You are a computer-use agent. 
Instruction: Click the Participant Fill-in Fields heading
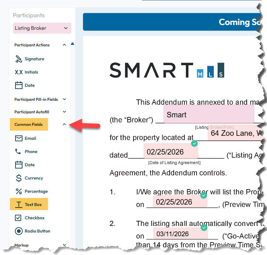pos(36,99)
